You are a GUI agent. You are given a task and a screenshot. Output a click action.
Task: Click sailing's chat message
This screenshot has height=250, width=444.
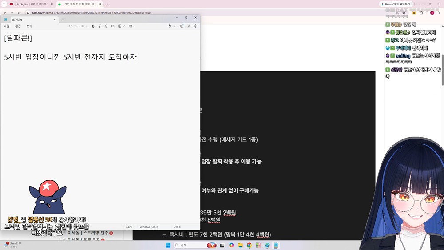point(413,58)
